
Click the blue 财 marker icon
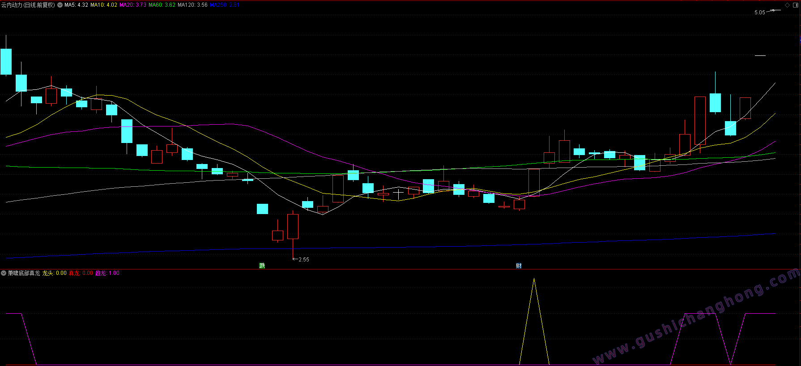point(519,265)
